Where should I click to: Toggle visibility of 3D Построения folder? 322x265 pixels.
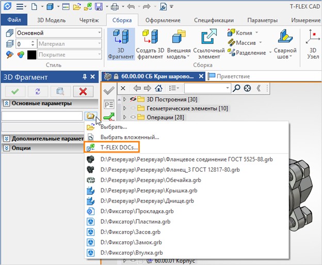(x=133, y=100)
